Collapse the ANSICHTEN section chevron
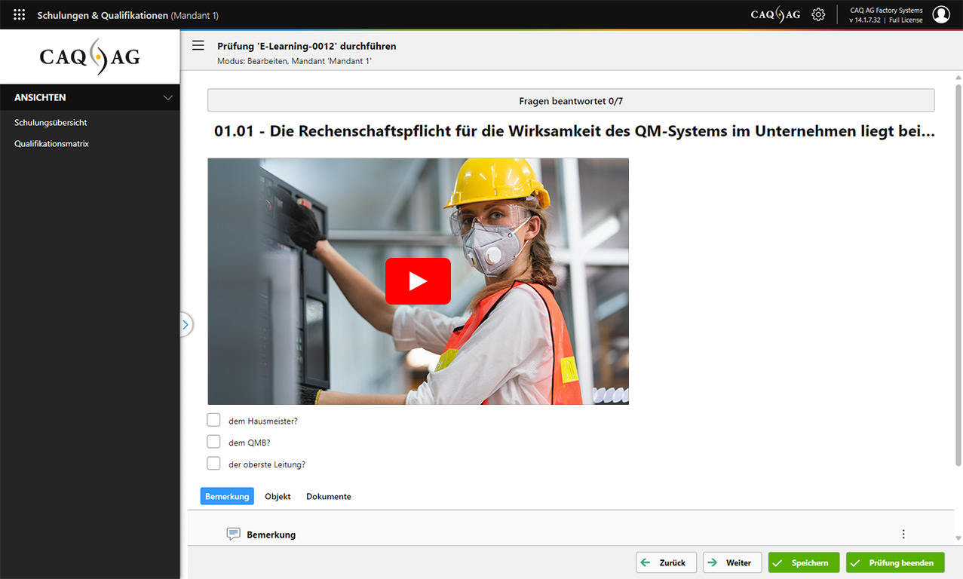Image resolution: width=963 pixels, height=579 pixels. (168, 97)
